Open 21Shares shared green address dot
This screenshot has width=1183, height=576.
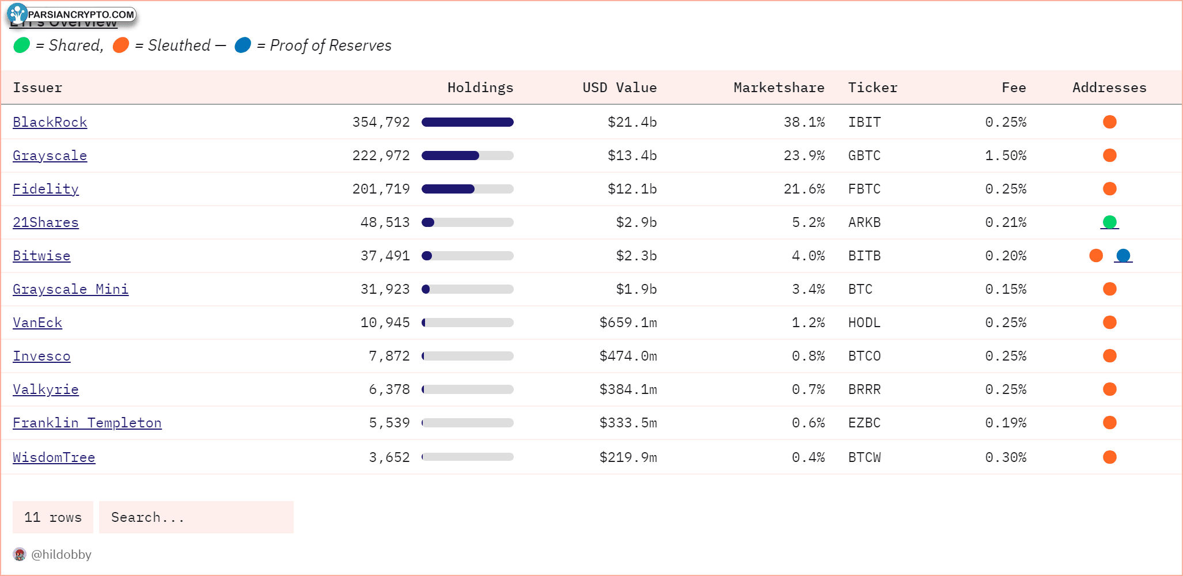[x=1110, y=222]
